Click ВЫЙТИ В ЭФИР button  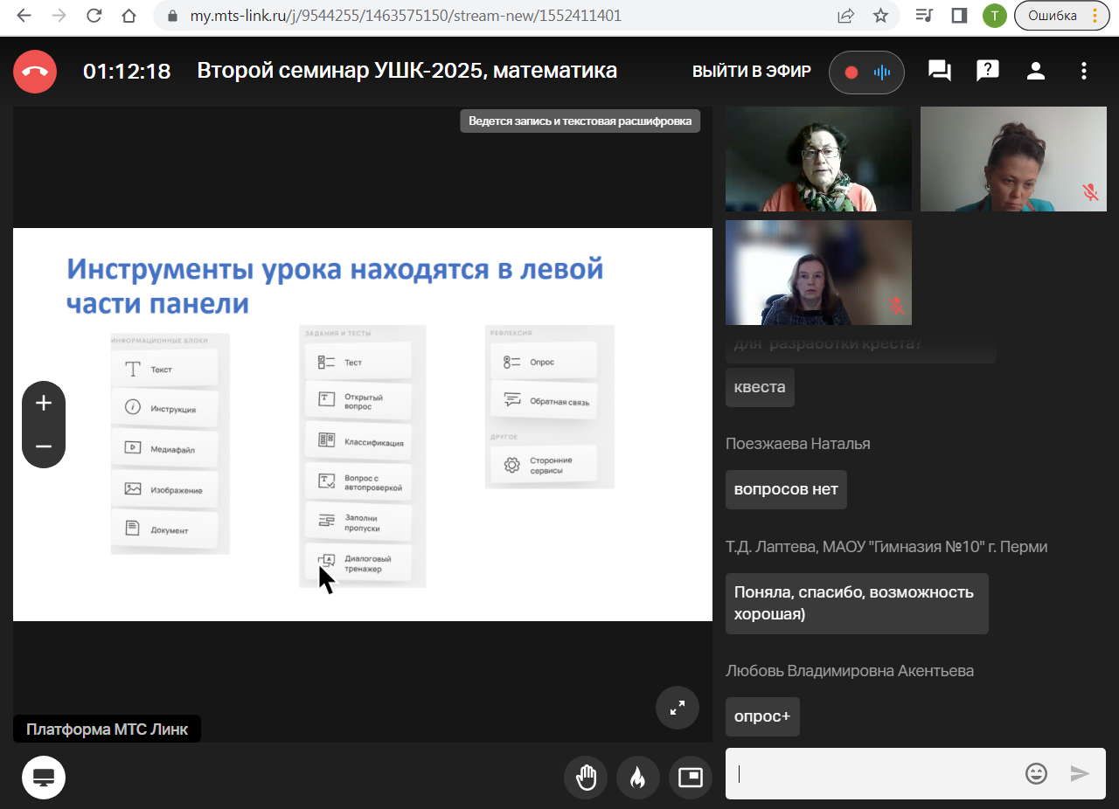click(x=752, y=72)
